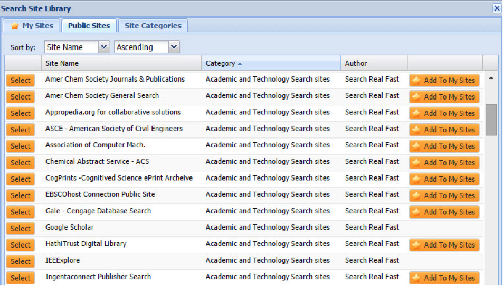Select HathiTrust Digital Library
The width and height of the screenshot is (503, 286).
(x=20, y=245)
